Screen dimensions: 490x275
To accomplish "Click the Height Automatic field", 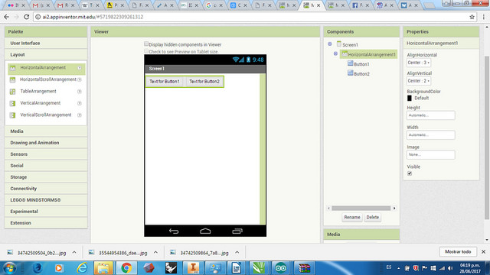I will coord(430,115).
